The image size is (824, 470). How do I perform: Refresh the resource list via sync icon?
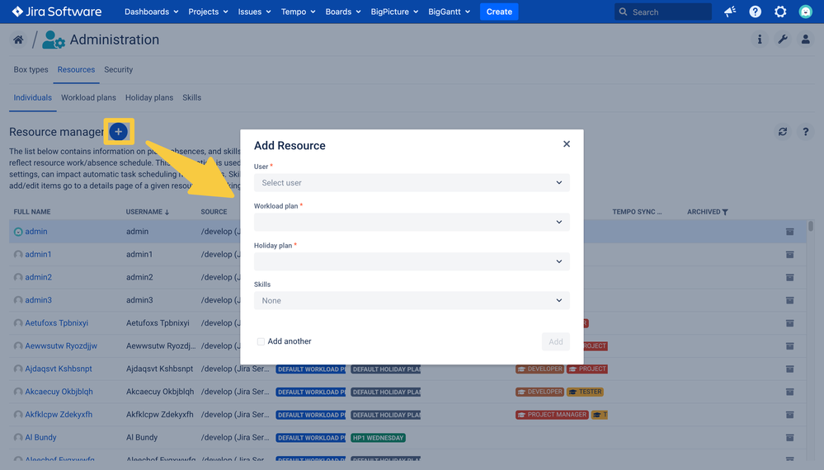point(783,132)
